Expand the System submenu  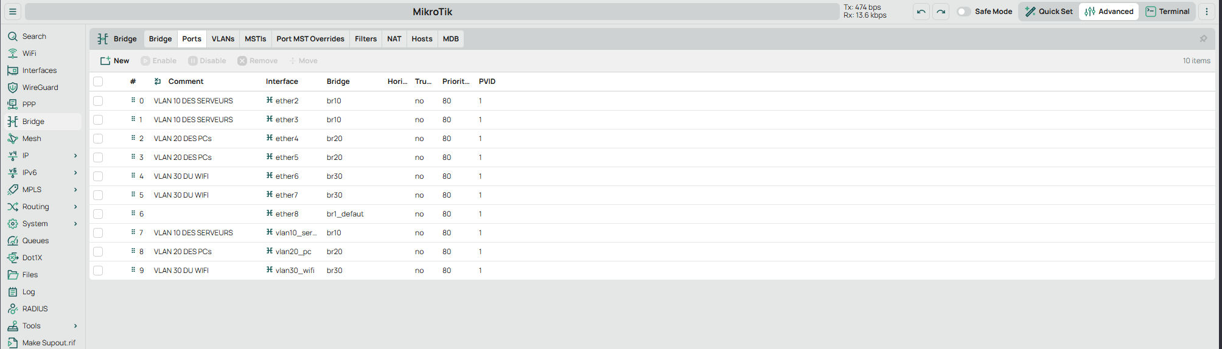(75, 224)
